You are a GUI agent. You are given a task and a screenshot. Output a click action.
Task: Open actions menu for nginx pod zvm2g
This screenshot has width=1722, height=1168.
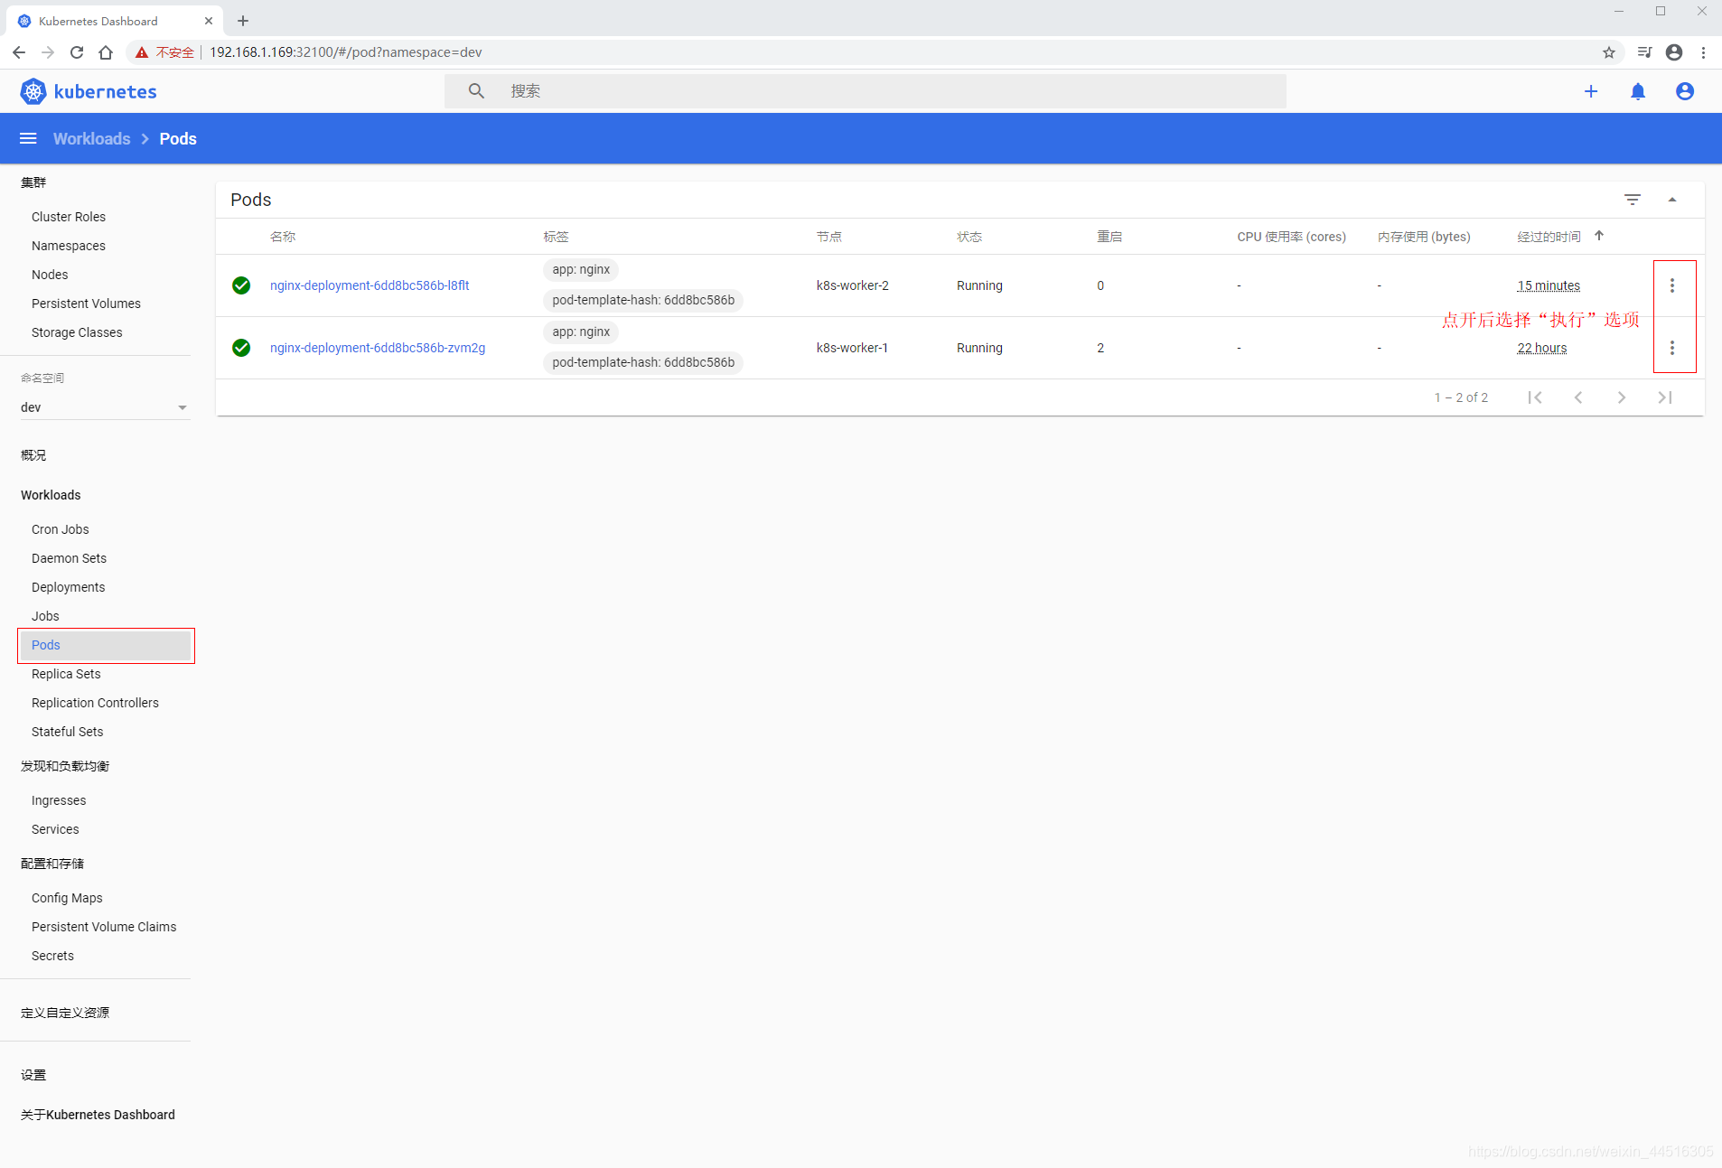coord(1672,348)
